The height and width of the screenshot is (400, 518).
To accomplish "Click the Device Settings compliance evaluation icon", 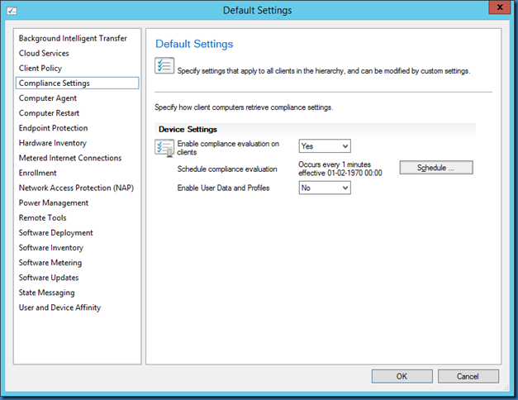I will (164, 148).
